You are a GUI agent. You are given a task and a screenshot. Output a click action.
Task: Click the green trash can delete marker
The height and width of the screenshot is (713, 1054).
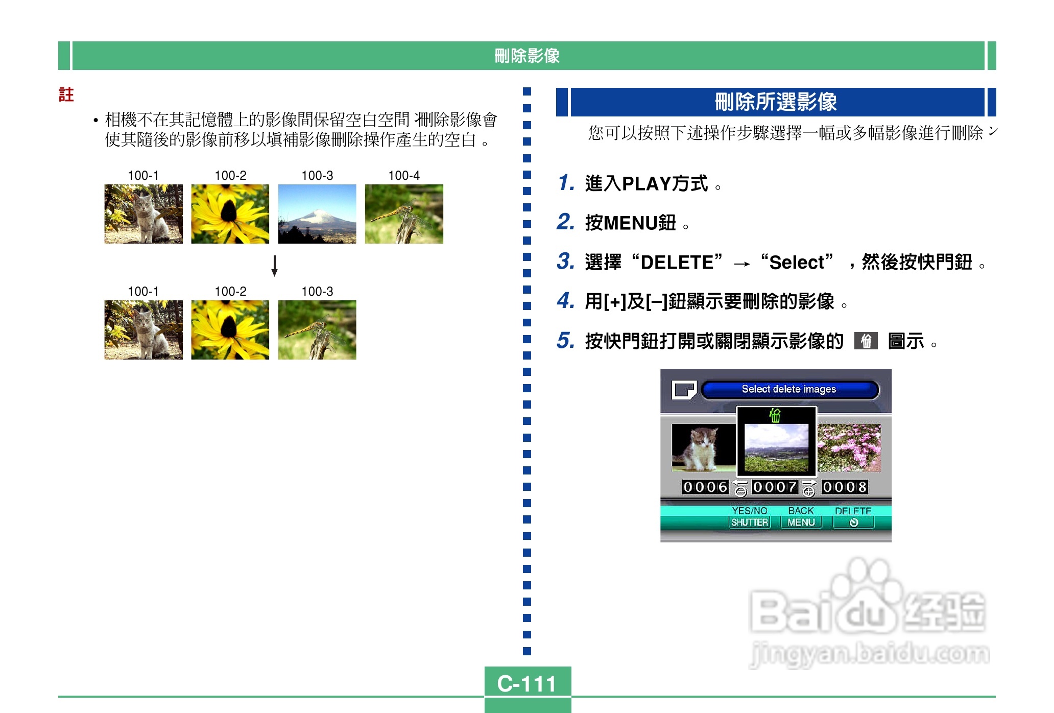click(x=775, y=415)
